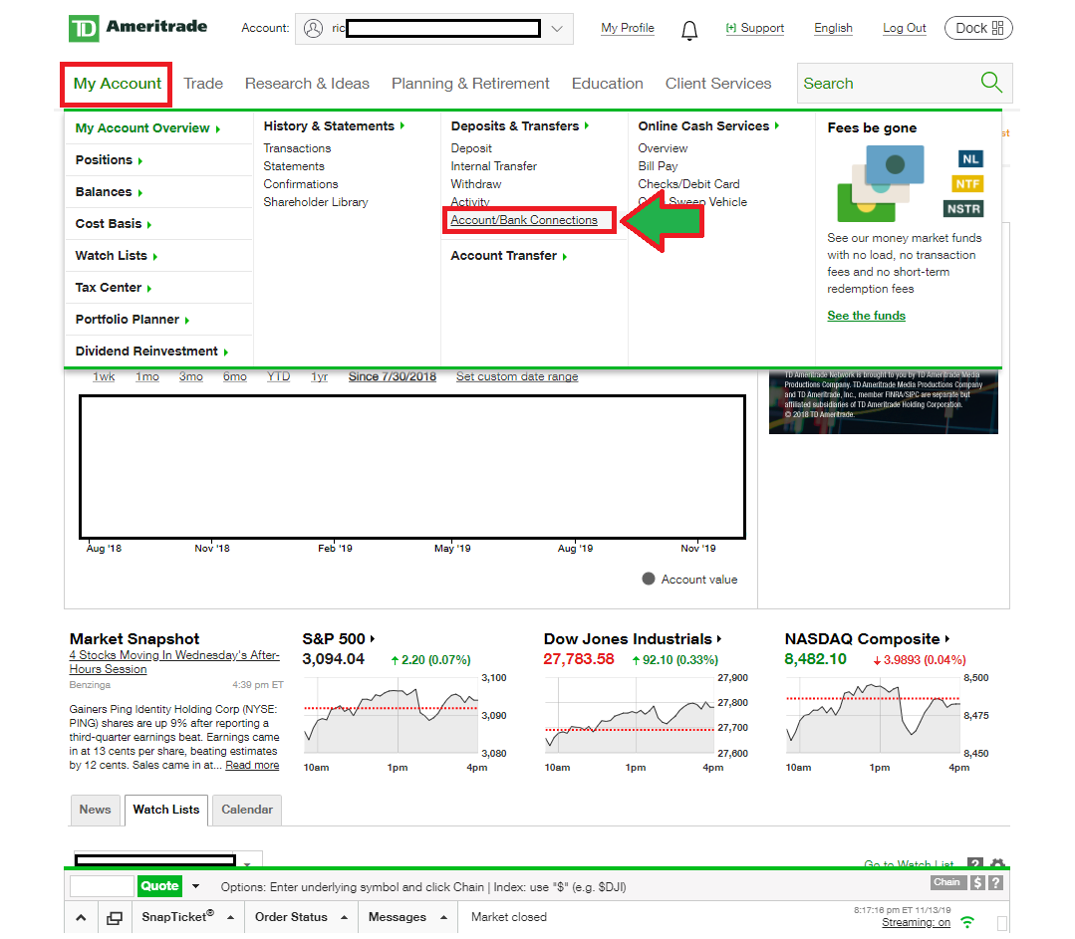Open Confirmations link
Image resolution: width=1075 pixels, height=939 pixels.
[300, 183]
